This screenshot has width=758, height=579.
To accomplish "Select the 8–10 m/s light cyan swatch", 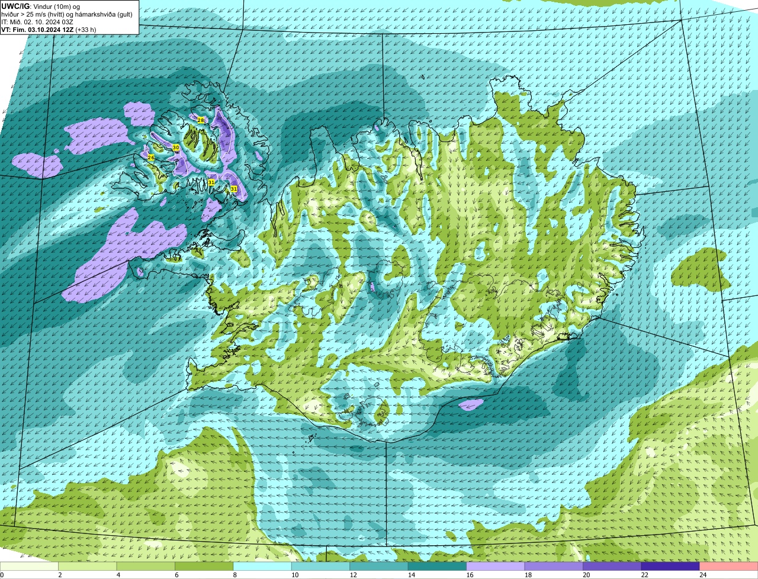I will 264,566.
